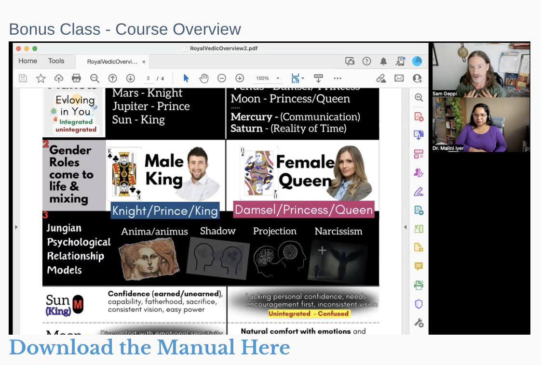The image size is (541, 365).
Task: Click the zoom in plus icon
Action: pos(240,78)
